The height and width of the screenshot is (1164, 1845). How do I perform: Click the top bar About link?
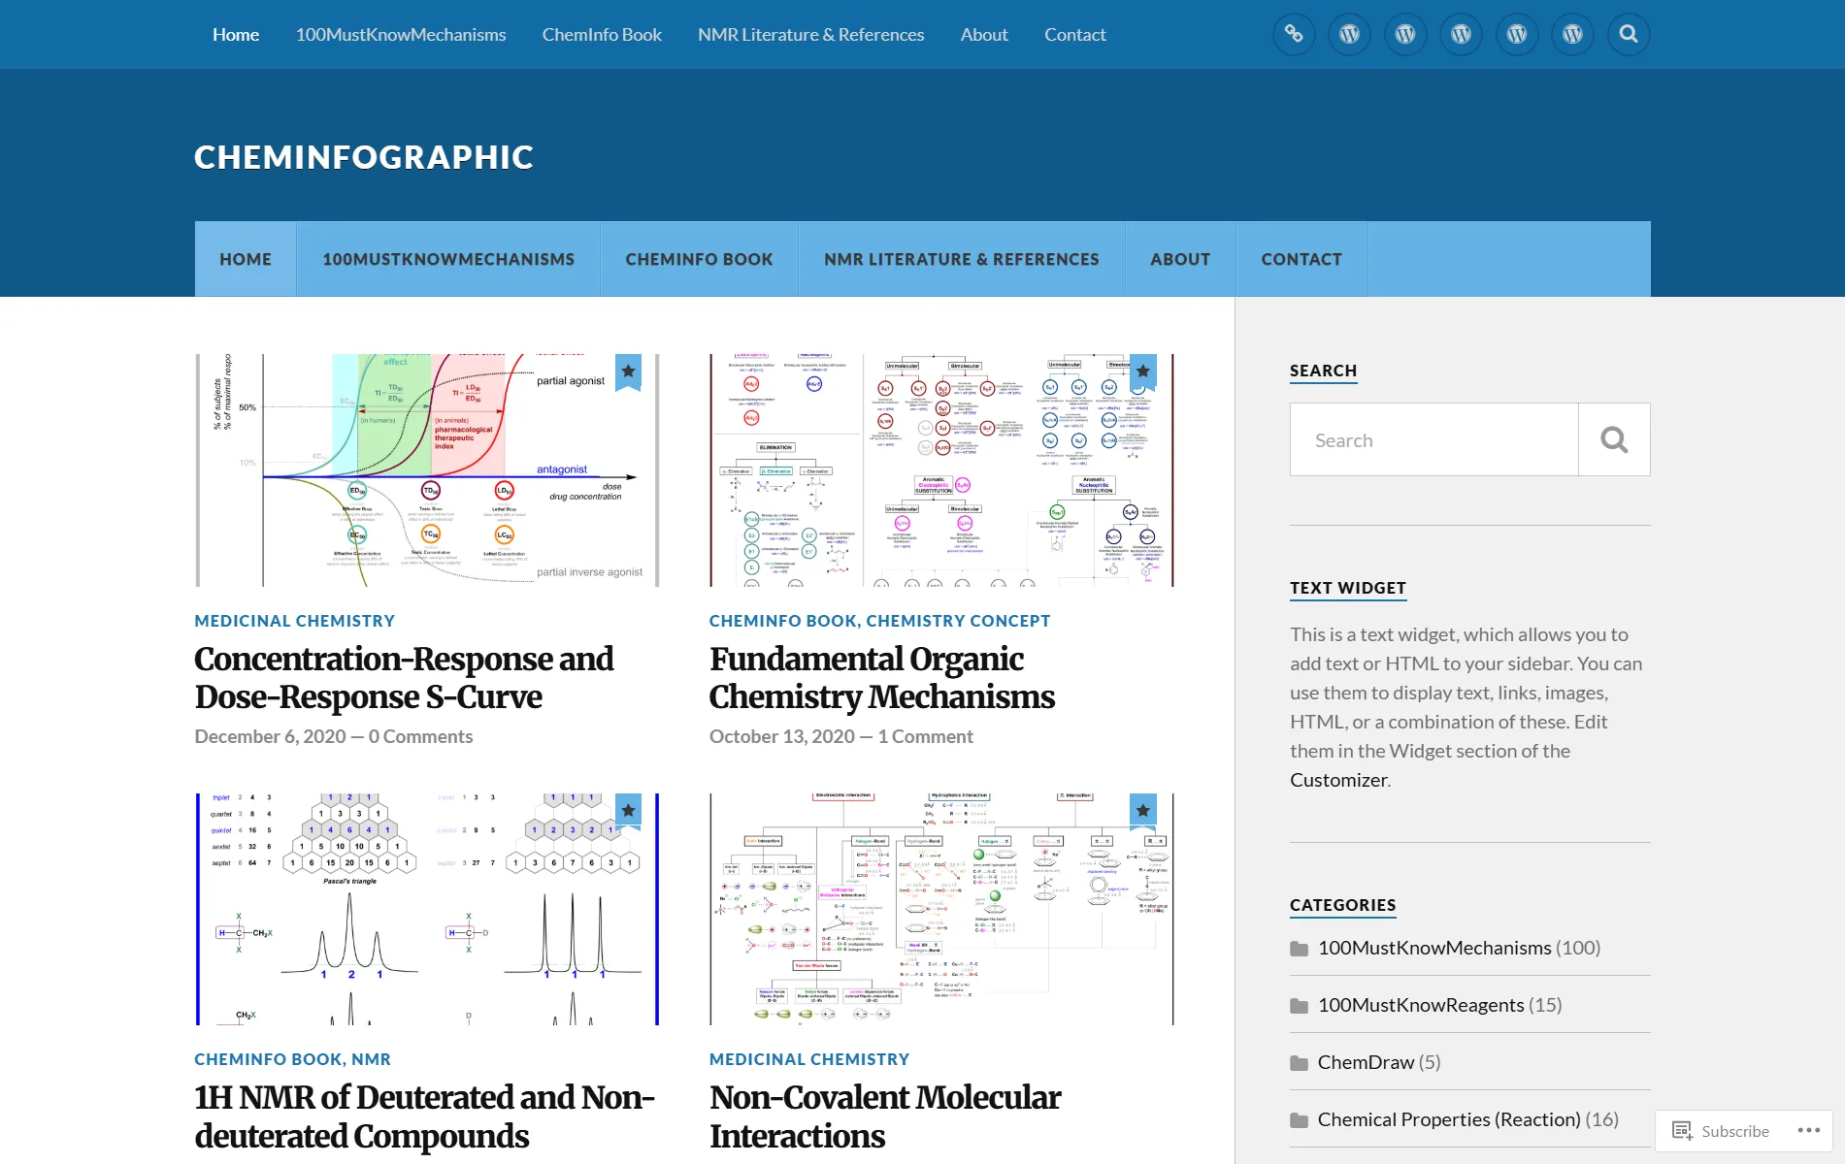[x=984, y=34]
